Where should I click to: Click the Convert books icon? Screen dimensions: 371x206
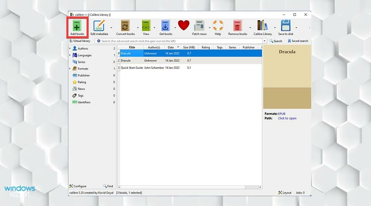pos(125,26)
